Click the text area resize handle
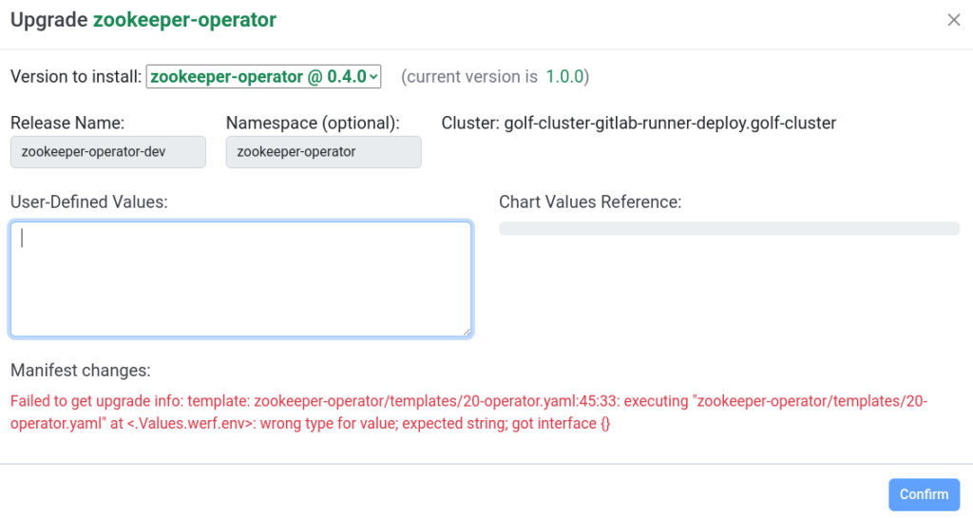 (x=466, y=331)
